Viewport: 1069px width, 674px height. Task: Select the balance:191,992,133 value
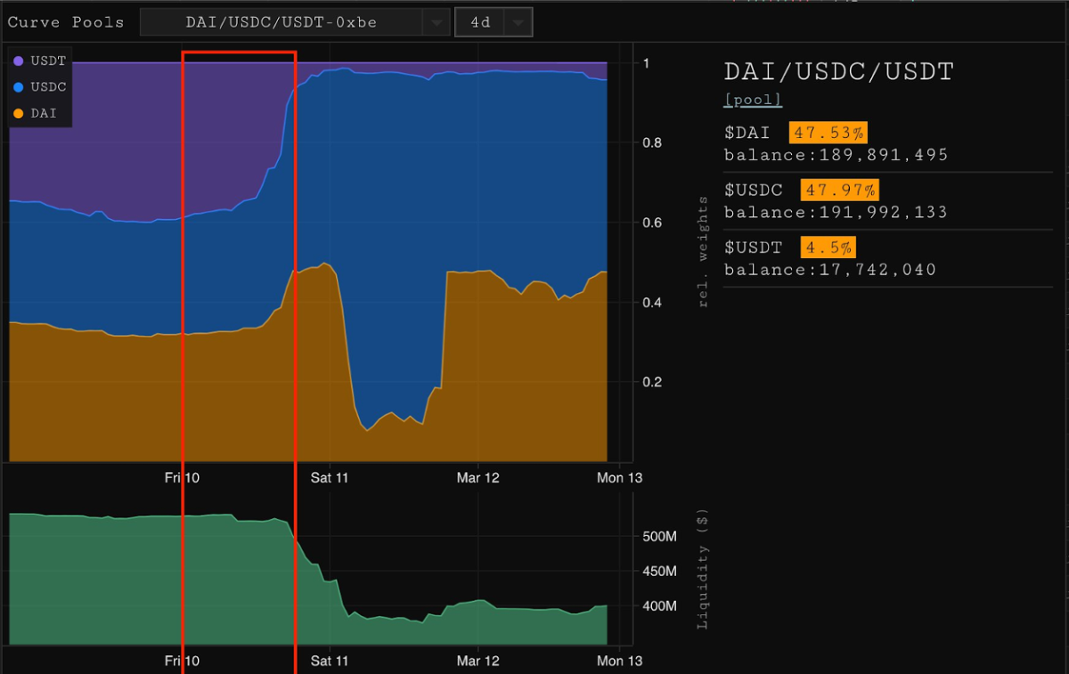click(x=836, y=213)
